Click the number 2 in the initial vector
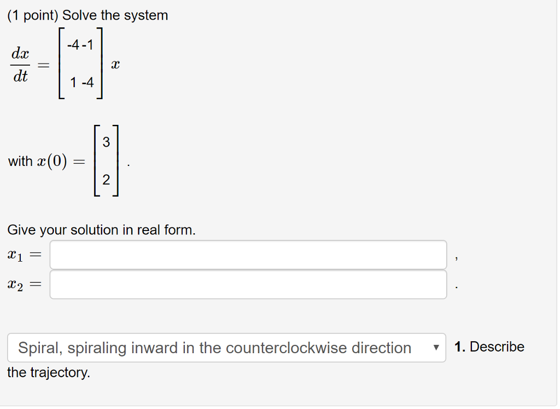This screenshot has width=560, height=409. 106,181
